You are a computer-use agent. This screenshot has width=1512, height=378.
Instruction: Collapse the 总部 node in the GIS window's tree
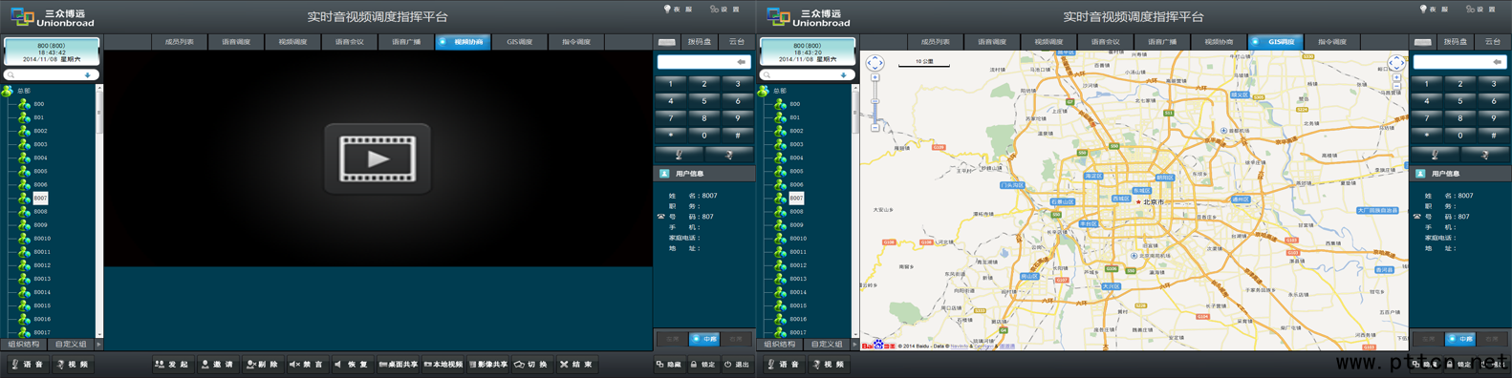[x=764, y=92]
